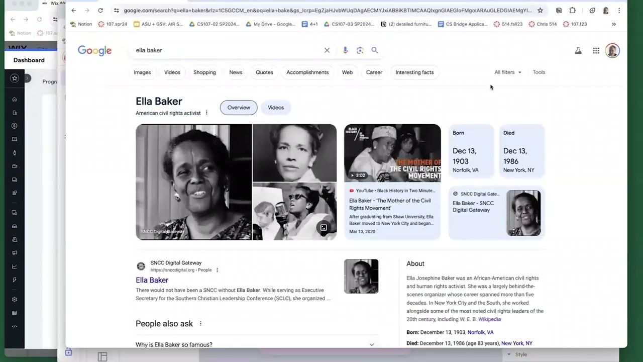The width and height of the screenshot is (643, 362).
Task: Click the 'ella baker' search field
Action: tap(226, 50)
